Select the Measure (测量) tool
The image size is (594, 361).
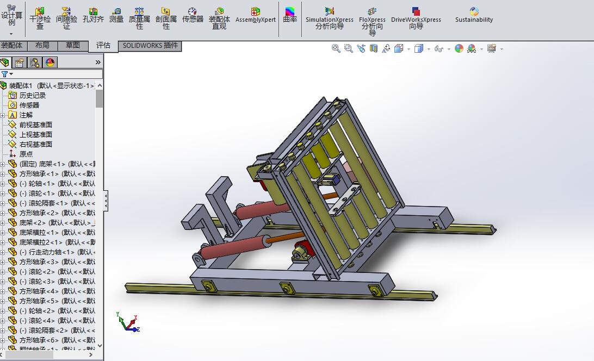click(116, 15)
